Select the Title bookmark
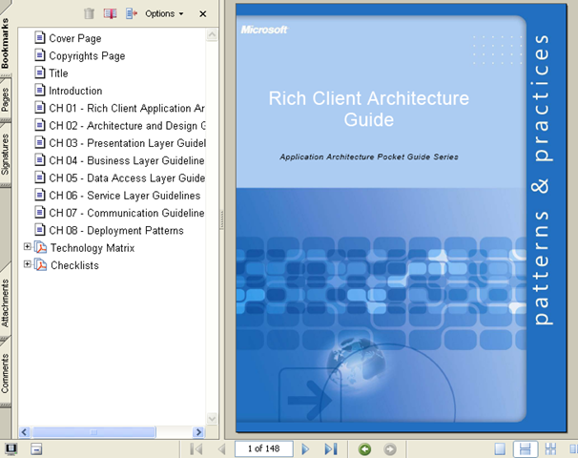Image resolution: width=578 pixels, height=458 pixels. click(x=58, y=73)
